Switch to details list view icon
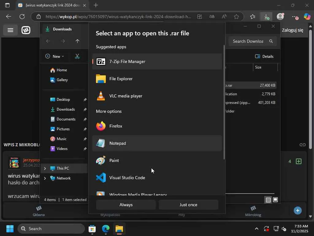314x236 pixels. pyautogui.click(x=268, y=200)
